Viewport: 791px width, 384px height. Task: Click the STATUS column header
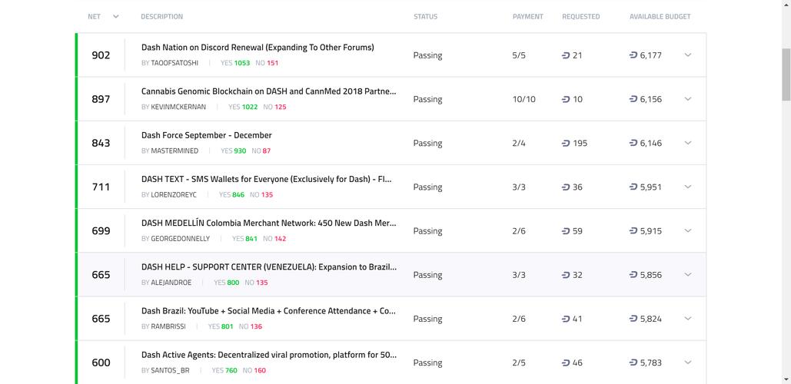pos(425,17)
